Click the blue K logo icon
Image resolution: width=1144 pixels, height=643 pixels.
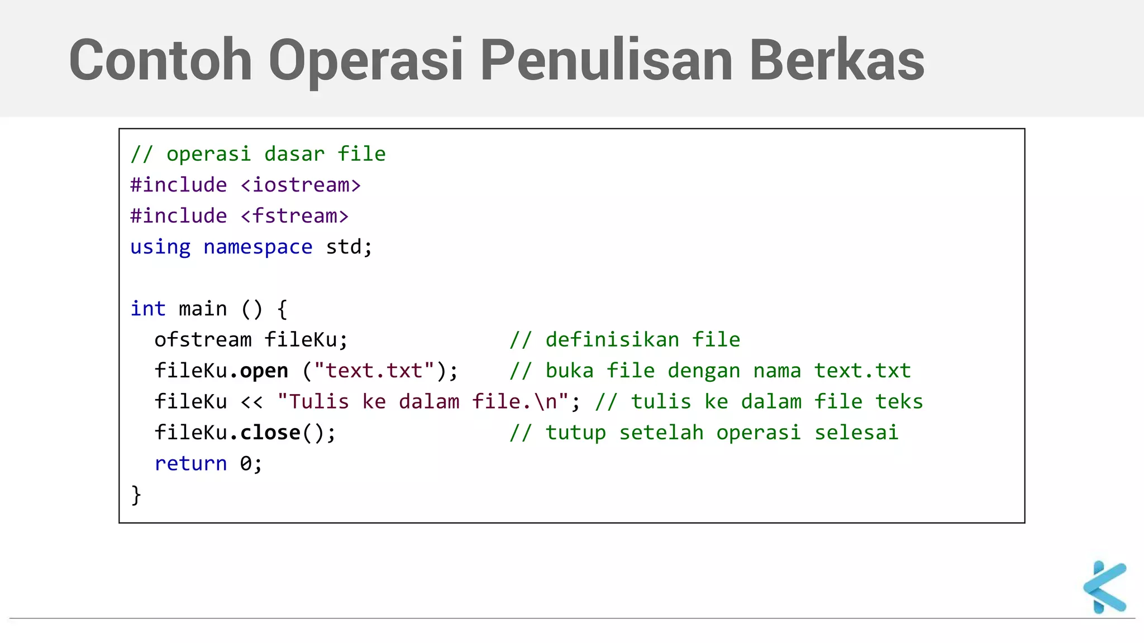coord(1105,587)
